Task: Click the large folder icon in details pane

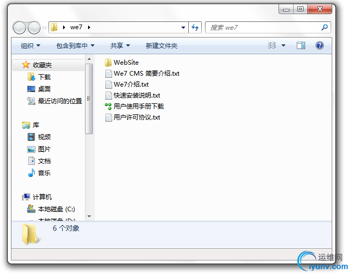Action: (x=31, y=234)
